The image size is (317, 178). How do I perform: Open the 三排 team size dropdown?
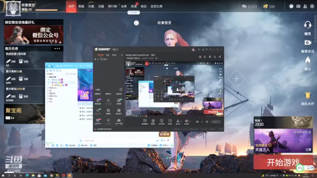click(308, 150)
